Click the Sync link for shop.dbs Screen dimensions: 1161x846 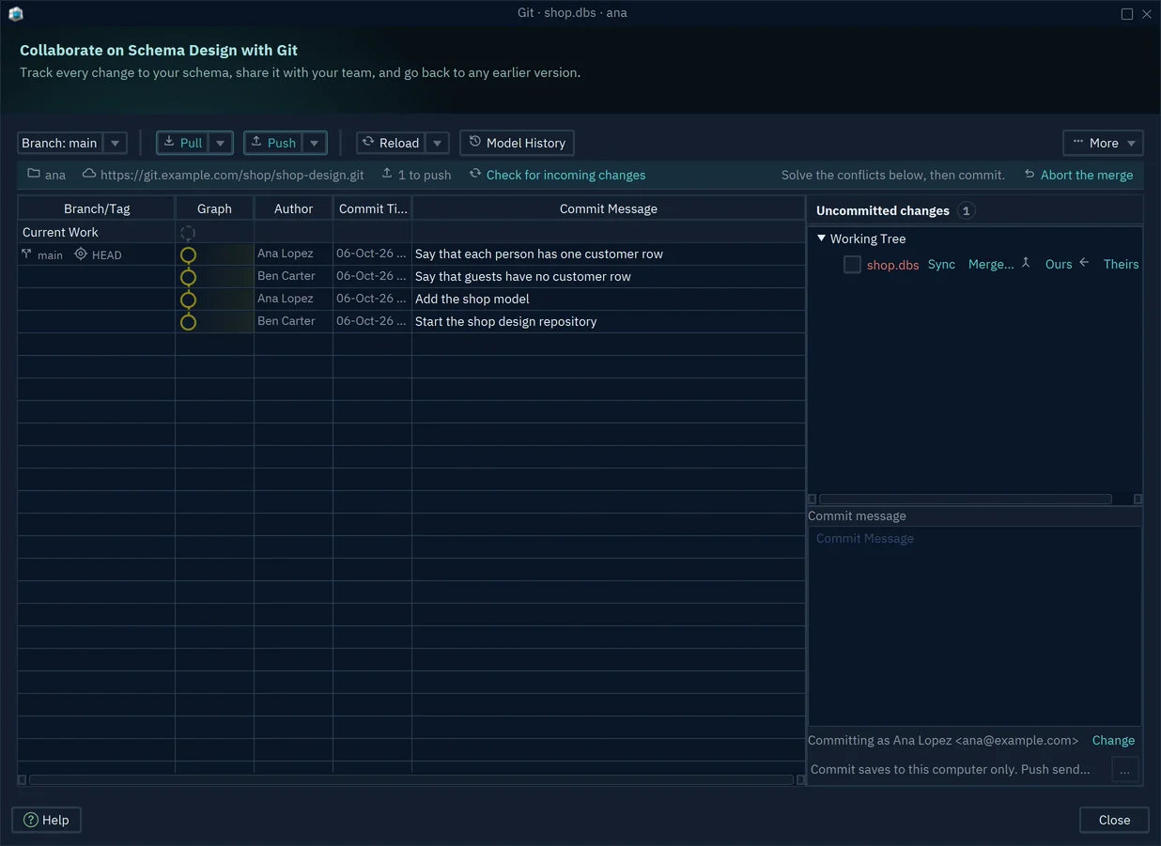click(x=941, y=265)
